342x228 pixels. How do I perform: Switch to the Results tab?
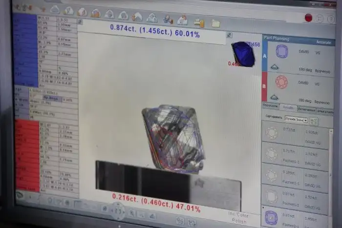click(288, 107)
